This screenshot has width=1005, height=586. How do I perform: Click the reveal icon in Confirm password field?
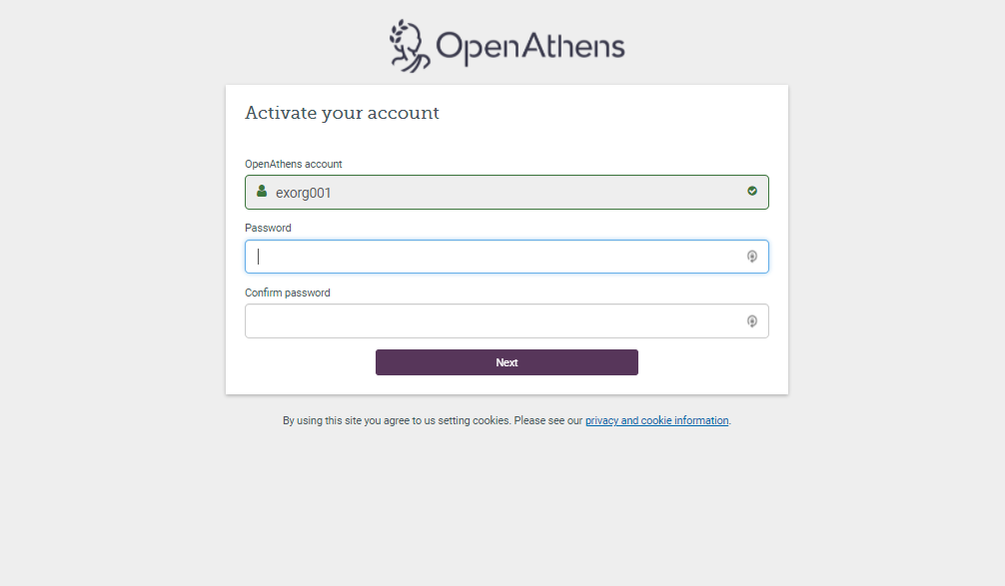click(751, 320)
